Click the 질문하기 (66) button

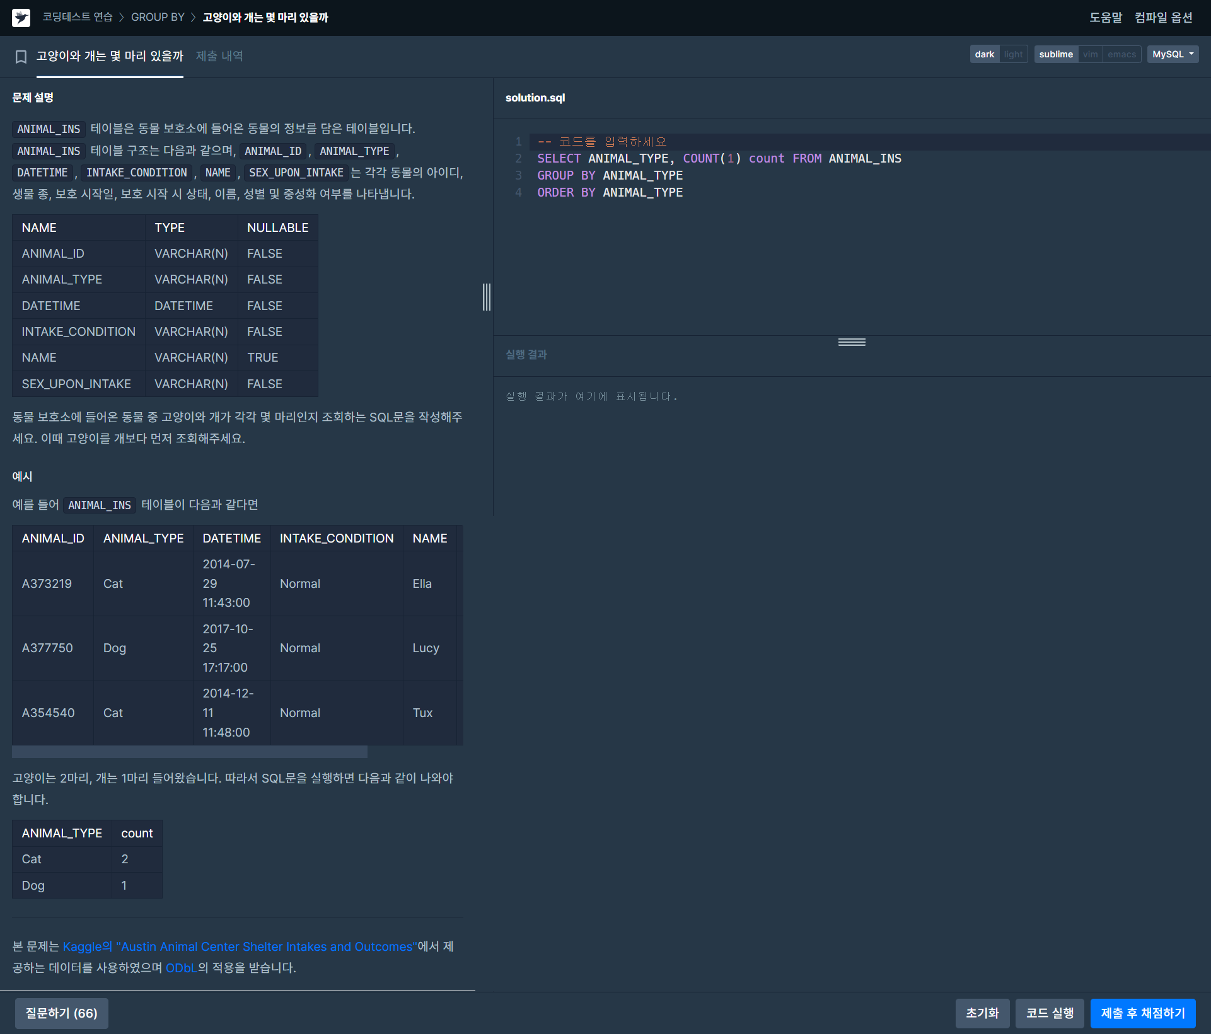(61, 1013)
